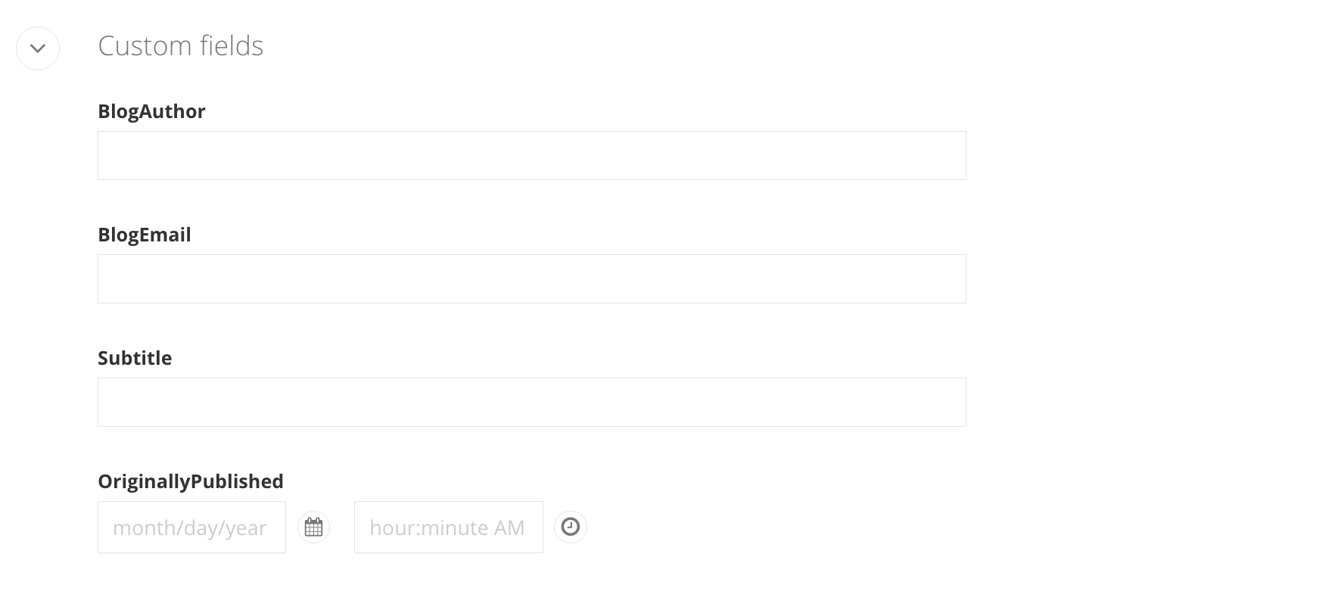Click into the Subtitle text field
Screen dimensions: 1332x610
click(x=531, y=403)
